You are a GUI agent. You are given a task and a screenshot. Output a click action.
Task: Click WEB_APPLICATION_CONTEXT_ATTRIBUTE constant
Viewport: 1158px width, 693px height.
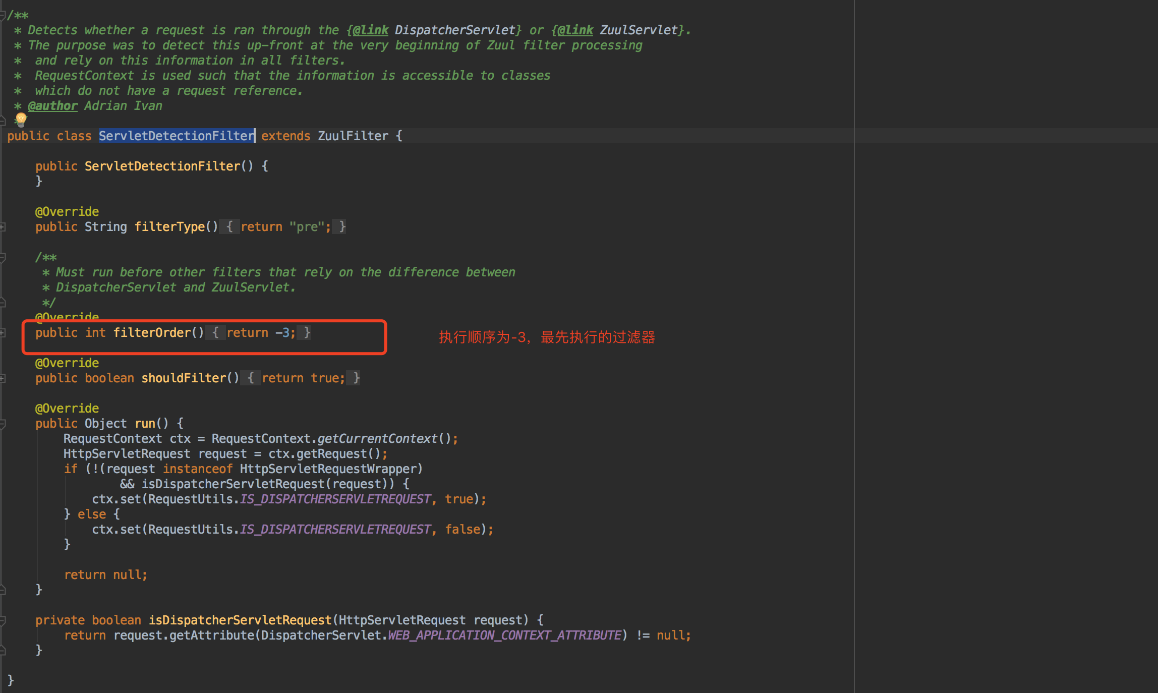(x=504, y=636)
